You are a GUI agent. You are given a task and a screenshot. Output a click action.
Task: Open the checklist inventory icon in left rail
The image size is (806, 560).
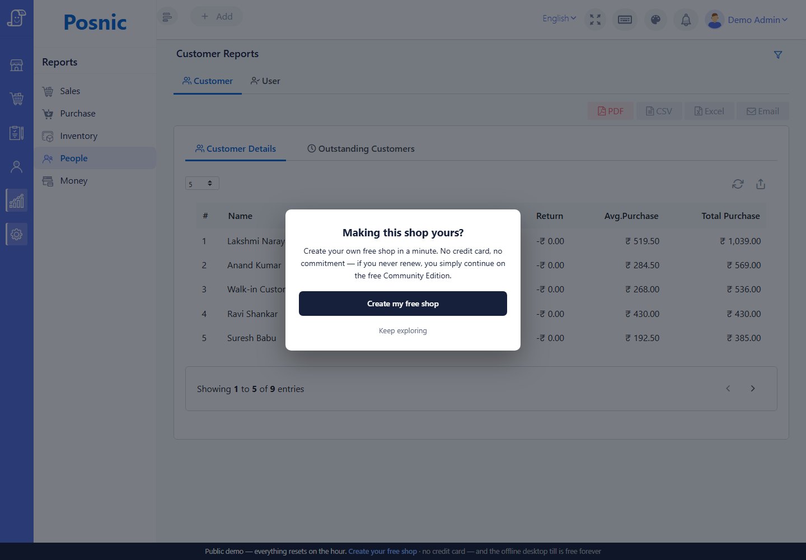tap(17, 133)
